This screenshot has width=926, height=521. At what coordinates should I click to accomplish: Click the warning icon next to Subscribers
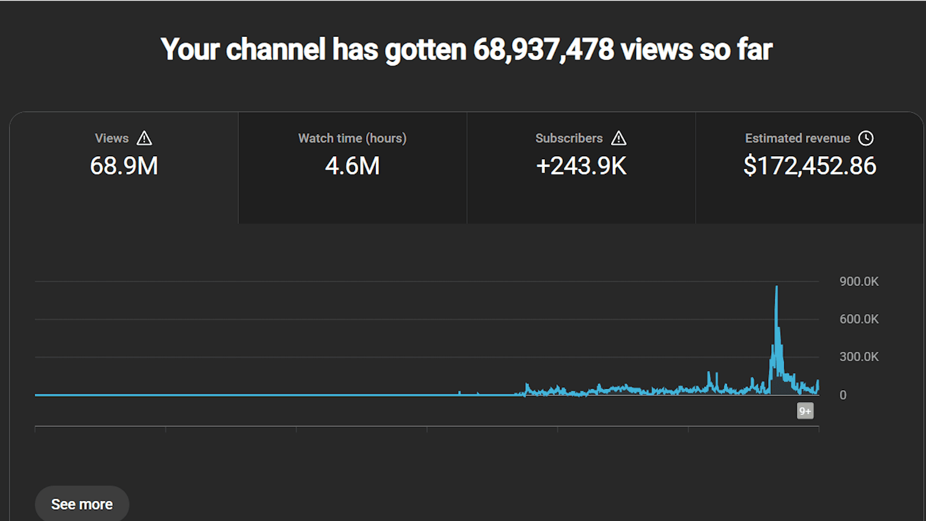pyautogui.click(x=619, y=138)
